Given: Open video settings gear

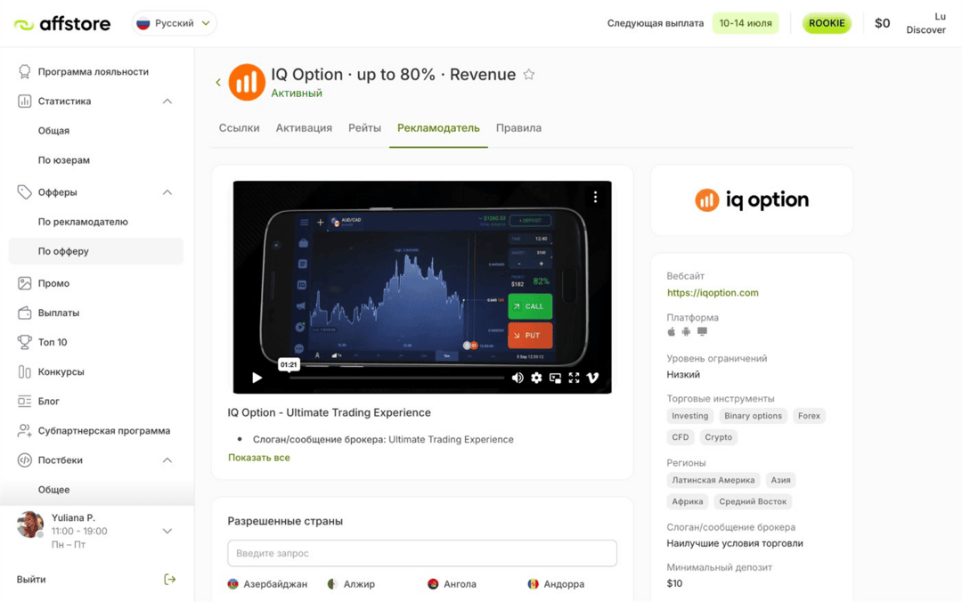Looking at the screenshot, I should pos(536,378).
